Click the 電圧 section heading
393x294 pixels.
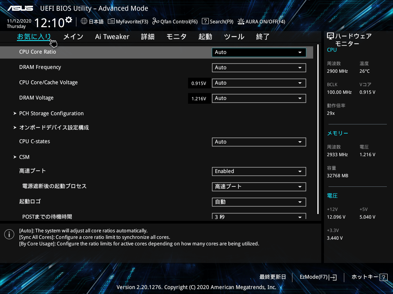332,196
